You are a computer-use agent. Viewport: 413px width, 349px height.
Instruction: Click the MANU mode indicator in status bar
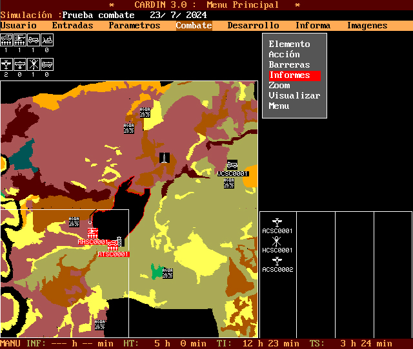pyautogui.click(x=10, y=343)
